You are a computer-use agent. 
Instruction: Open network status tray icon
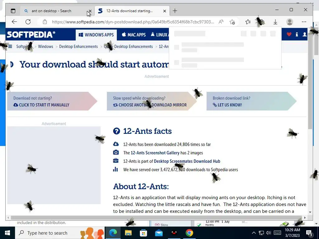[x=261, y=233]
